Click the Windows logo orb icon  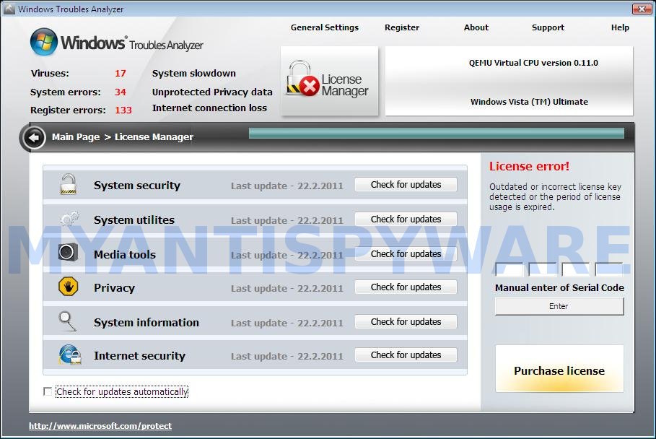click(x=44, y=42)
